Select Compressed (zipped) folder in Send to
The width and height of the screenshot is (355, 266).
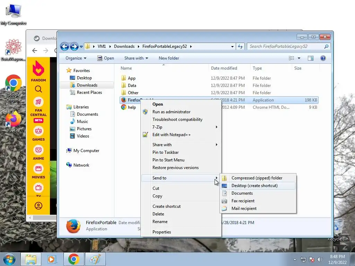pyautogui.click(x=258, y=178)
